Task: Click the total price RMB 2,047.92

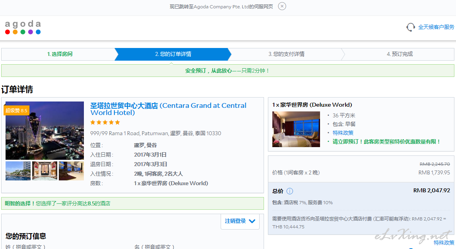Action: point(432,190)
